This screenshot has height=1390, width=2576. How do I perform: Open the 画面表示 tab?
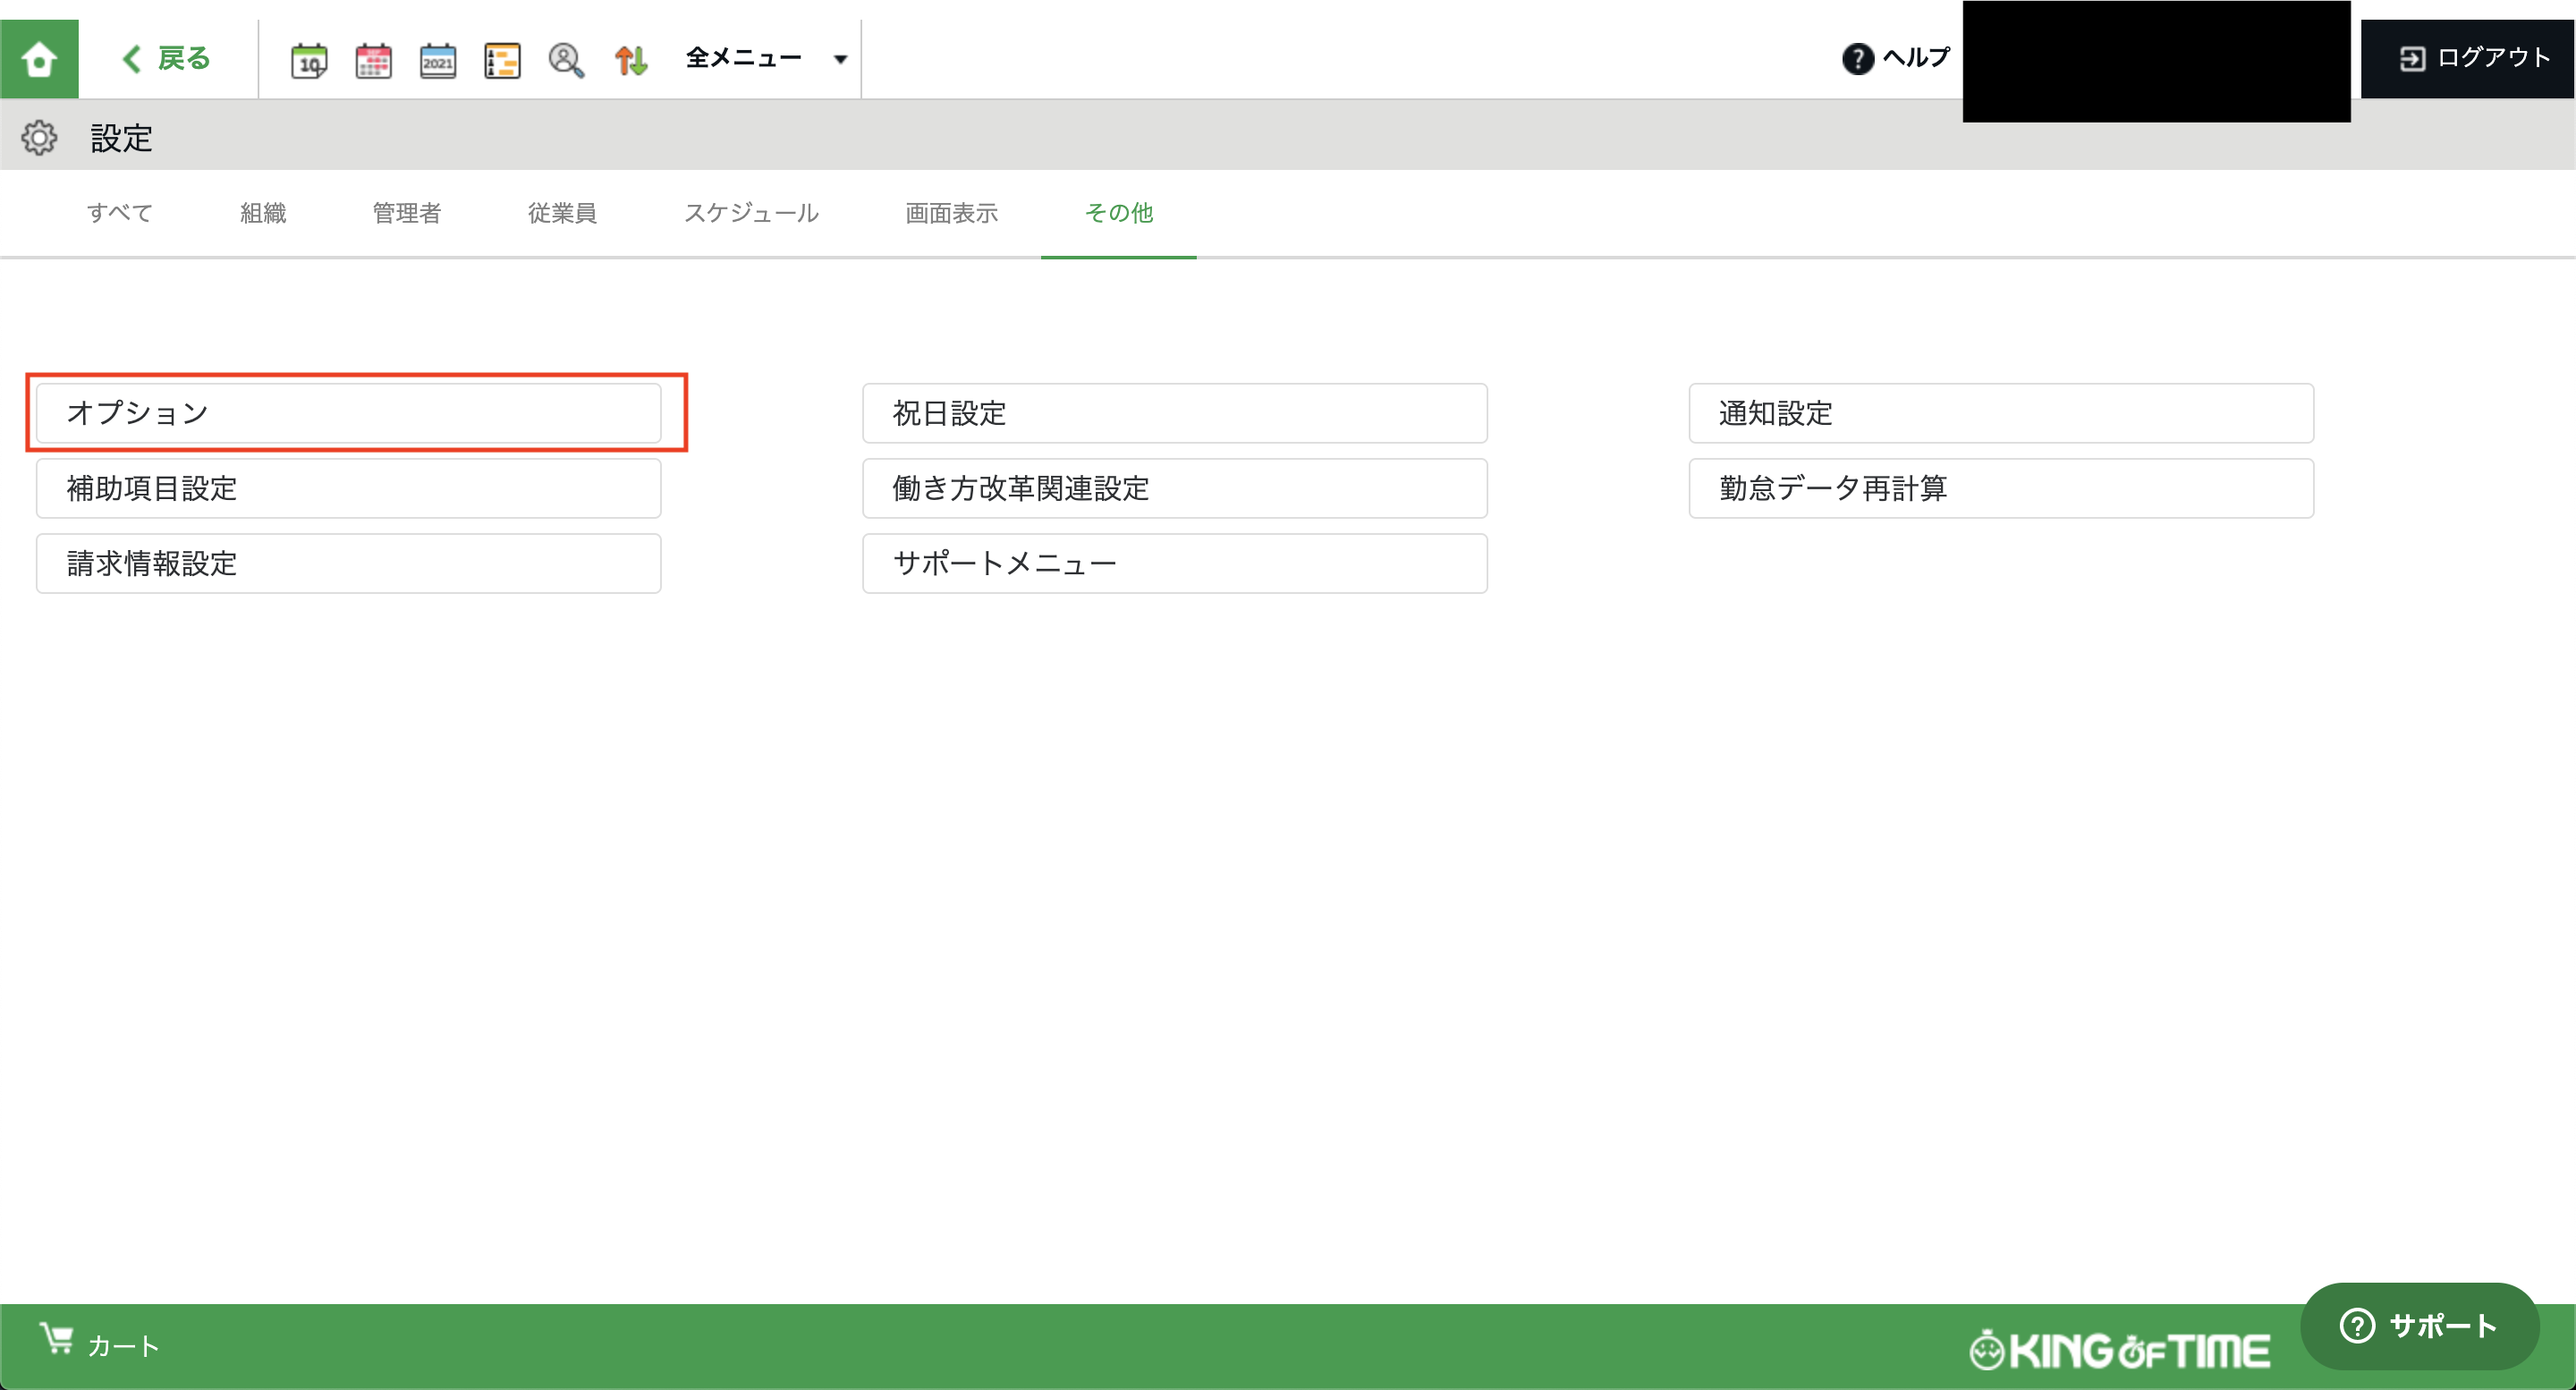coord(951,213)
